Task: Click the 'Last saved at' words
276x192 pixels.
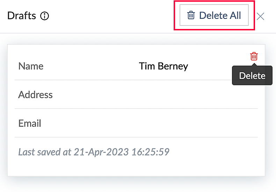Action: 44,152
